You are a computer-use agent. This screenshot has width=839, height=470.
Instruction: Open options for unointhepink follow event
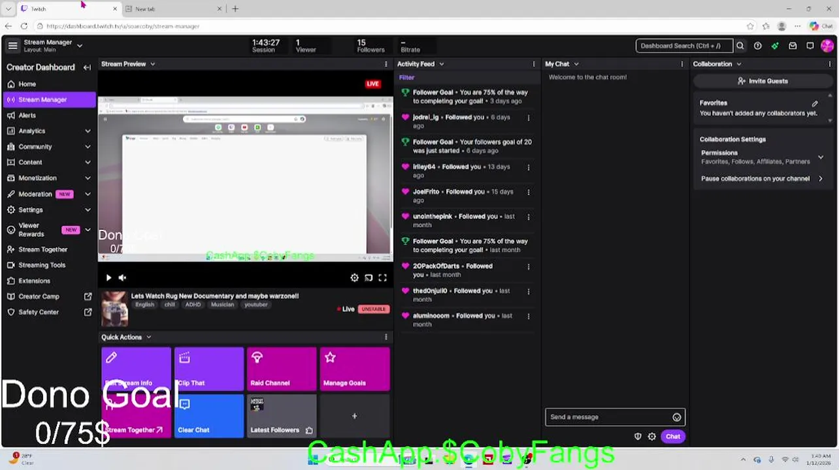coord(529,217)
